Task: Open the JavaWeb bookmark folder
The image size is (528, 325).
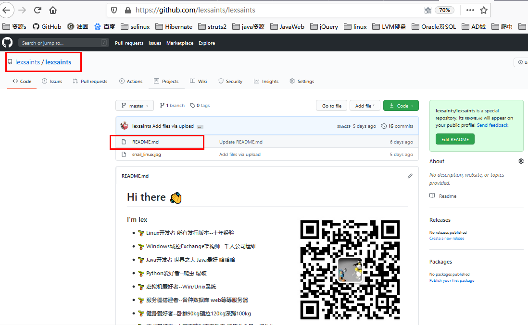Action: pyautogui.click(x=287, y=26)
